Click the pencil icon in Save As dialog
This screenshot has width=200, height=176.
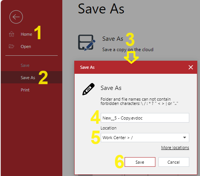88,89
